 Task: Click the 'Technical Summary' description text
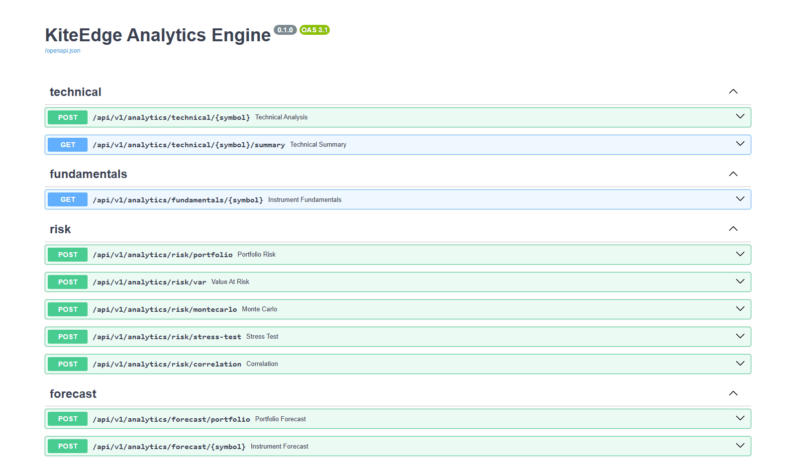coord(318,145)
